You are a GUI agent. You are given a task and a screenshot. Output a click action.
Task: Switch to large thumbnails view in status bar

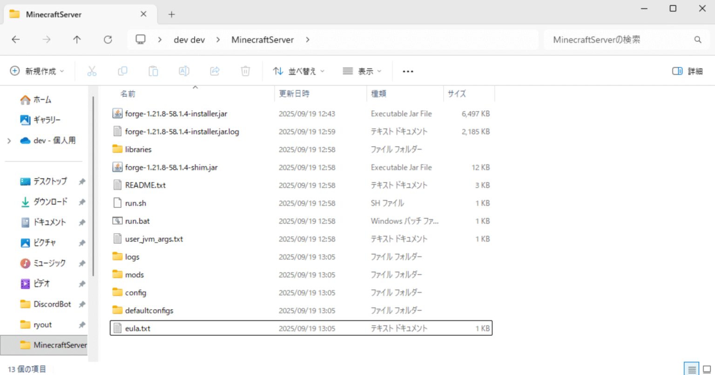[x=707, y=369]
